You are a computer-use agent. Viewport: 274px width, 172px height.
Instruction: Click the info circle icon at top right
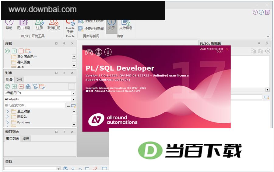261,12
